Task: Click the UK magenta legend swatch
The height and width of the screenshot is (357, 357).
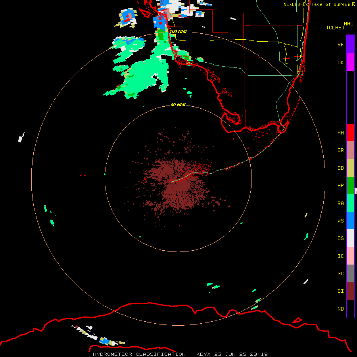Action: (350, 62)
